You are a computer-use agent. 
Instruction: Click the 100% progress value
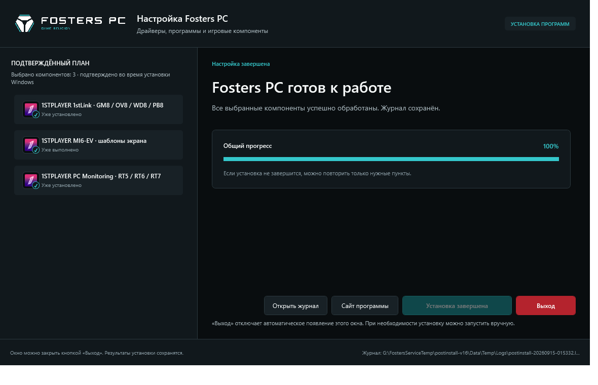550,146
